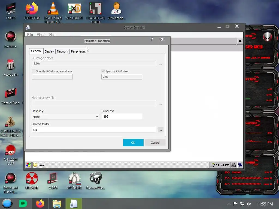Close the inner emulator panel with X box
279x209 pixels.
(x=240, y=41)
